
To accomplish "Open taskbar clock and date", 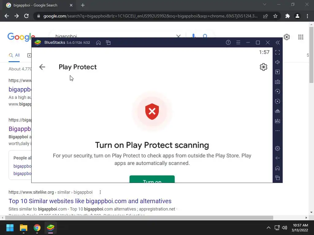I will 300,228.
